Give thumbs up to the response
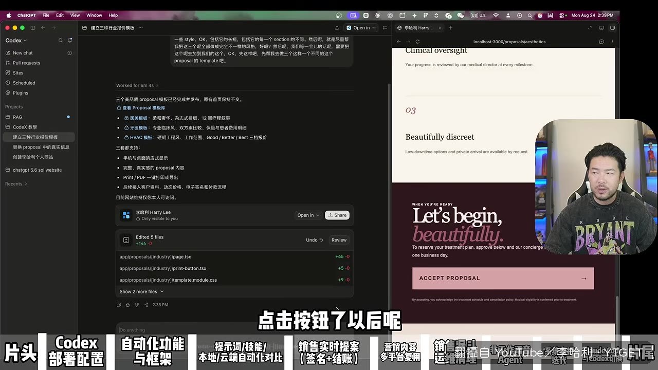 pyautogui.click(x=128, y=305)
